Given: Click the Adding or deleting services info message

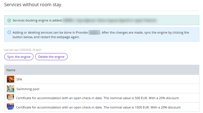Looking at the screenshot, I should point(101,35).
